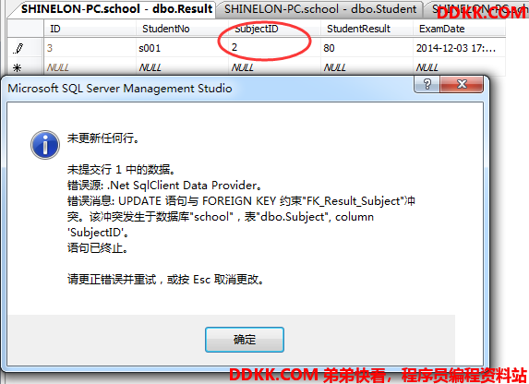
Task: Click the ID cell showing 3
Action: [90, 48]
